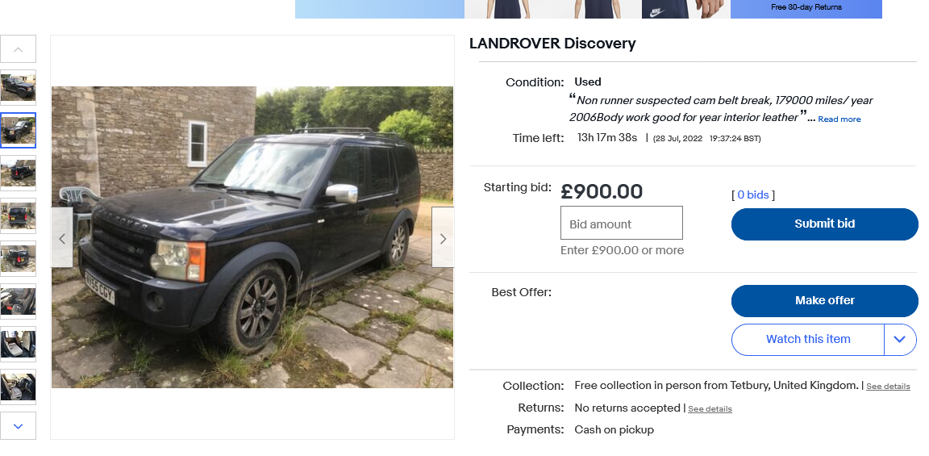Click the Make offer button
This screenshot has height=456, width=929.
click(824, 301)
